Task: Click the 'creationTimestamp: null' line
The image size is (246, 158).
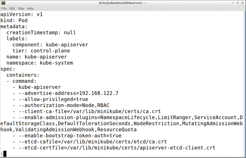Action: coord(41,33)
